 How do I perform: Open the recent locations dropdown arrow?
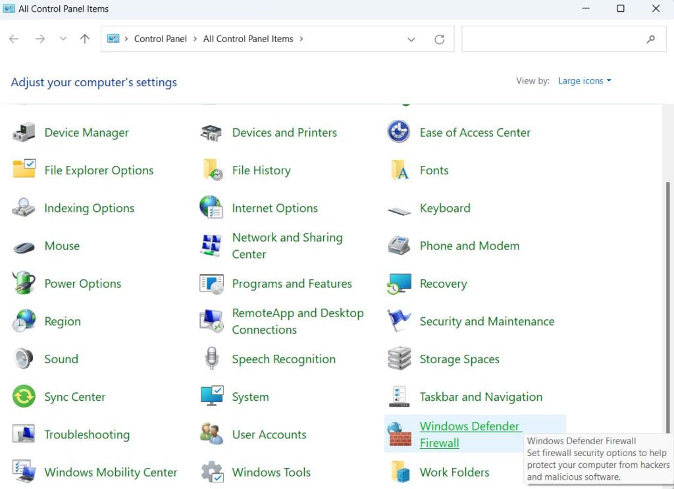pos(63,39)
